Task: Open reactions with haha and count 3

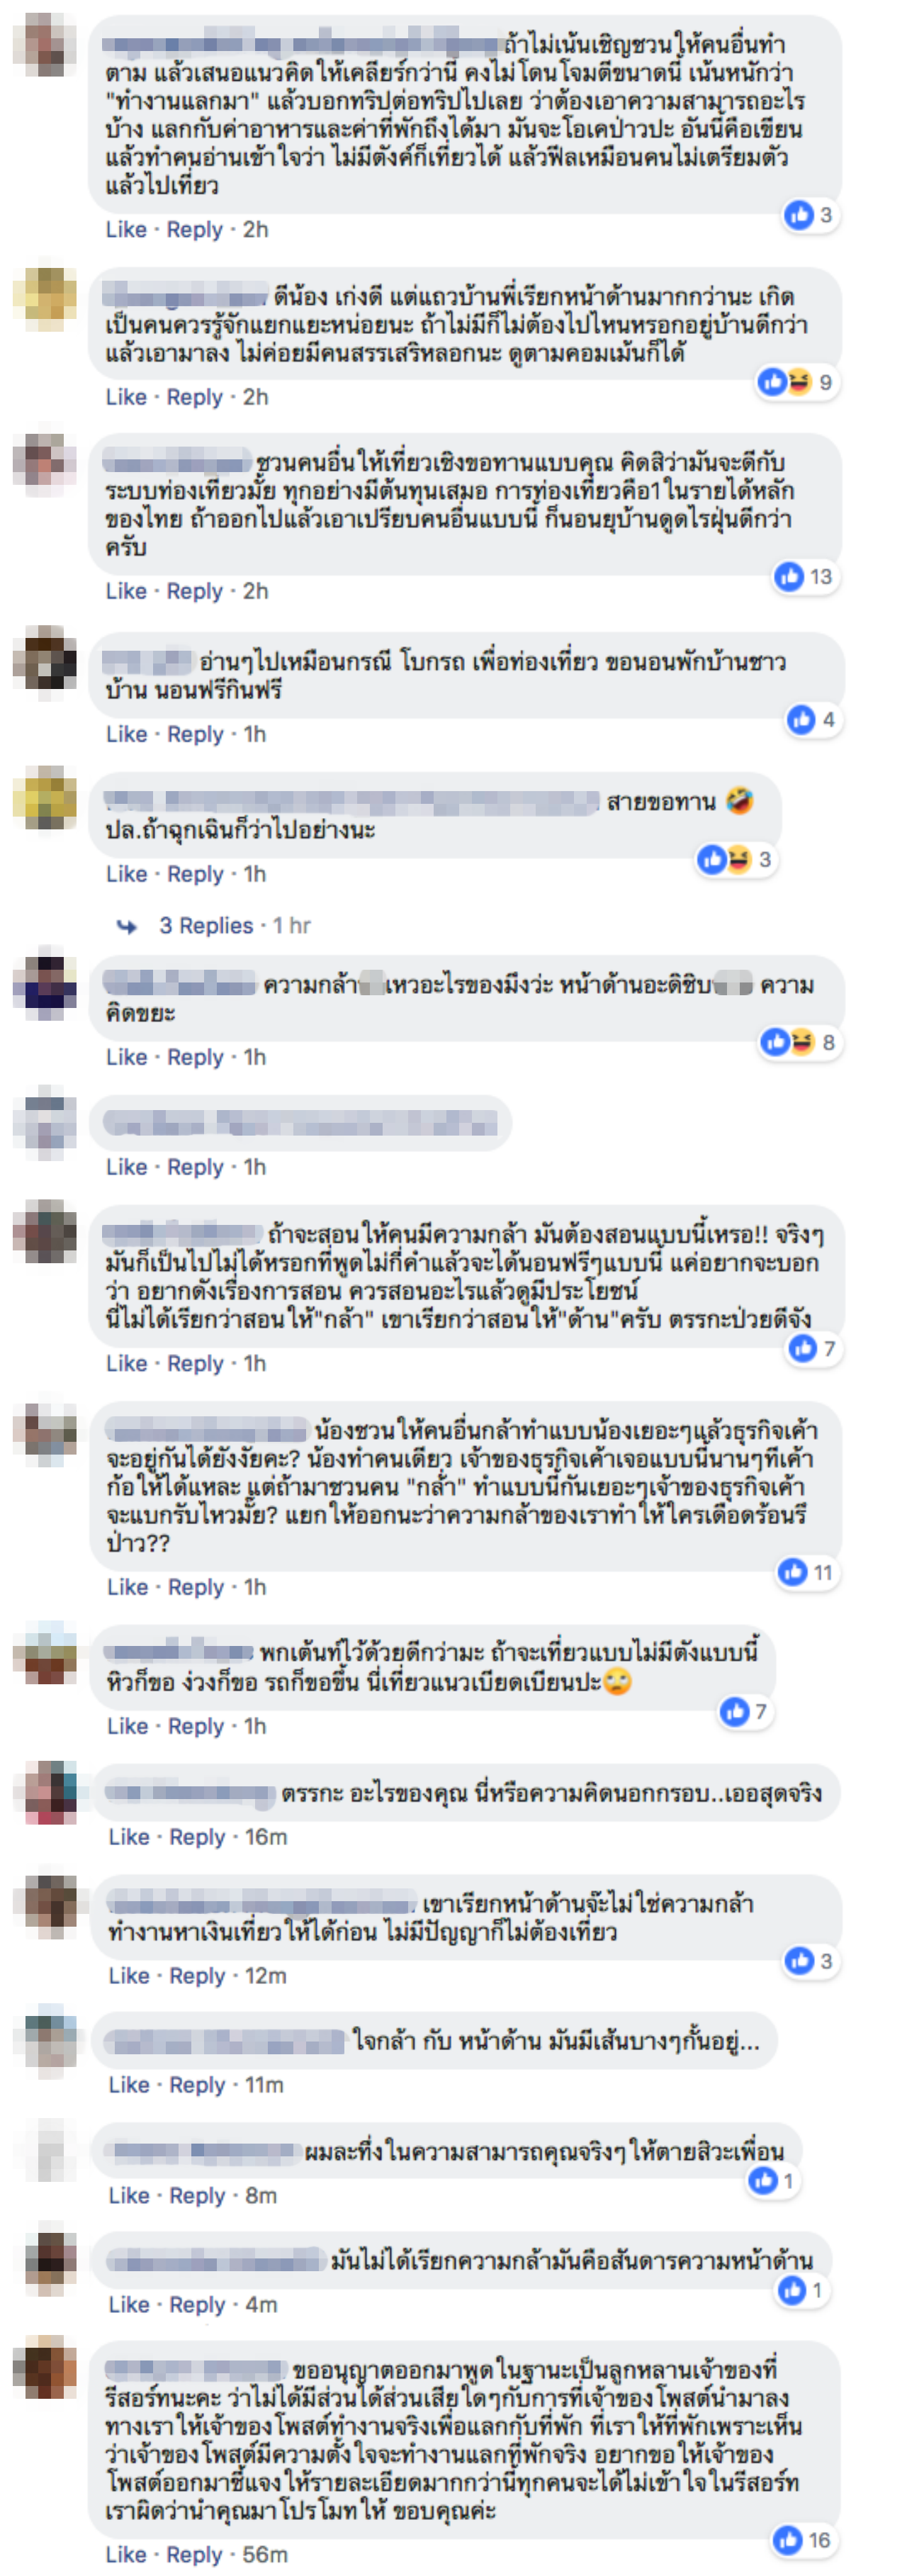Action: tap(725, 859)
